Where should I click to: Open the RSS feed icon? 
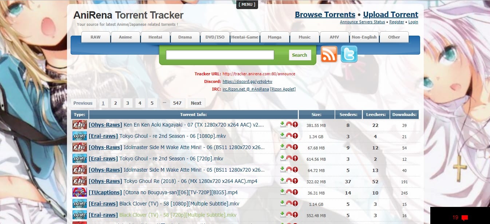coord(329,55)
